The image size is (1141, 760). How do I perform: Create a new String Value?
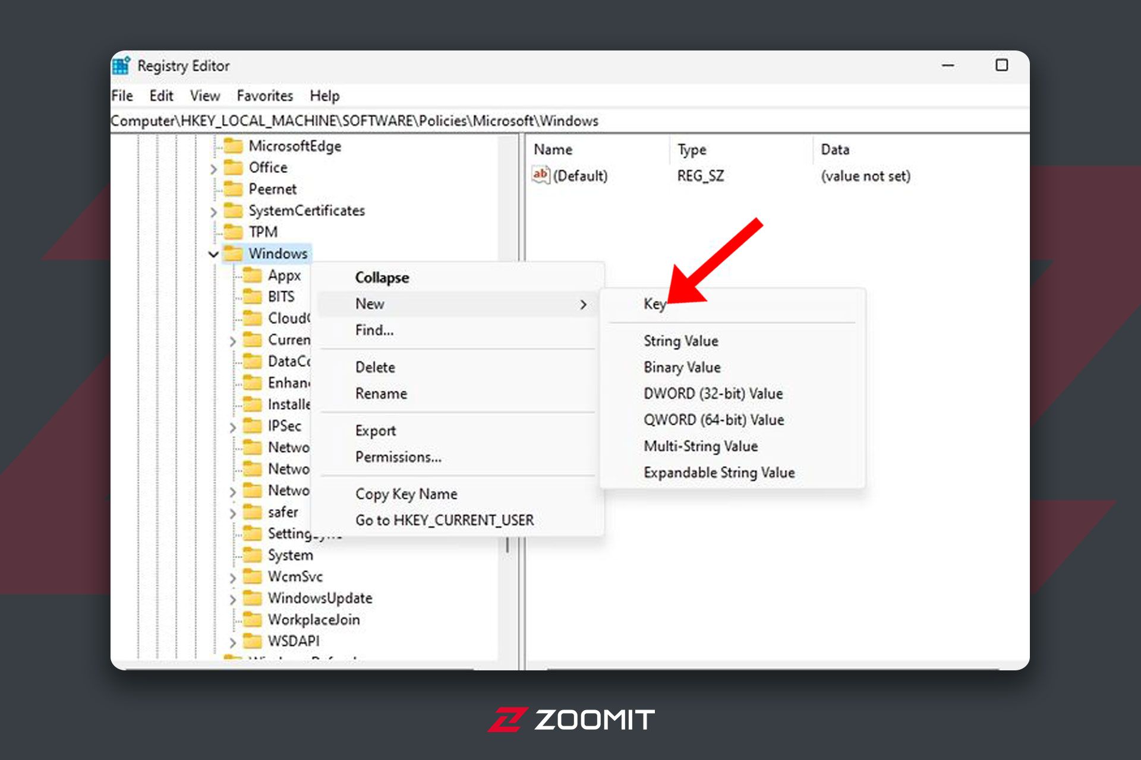[x=732, y=341]
